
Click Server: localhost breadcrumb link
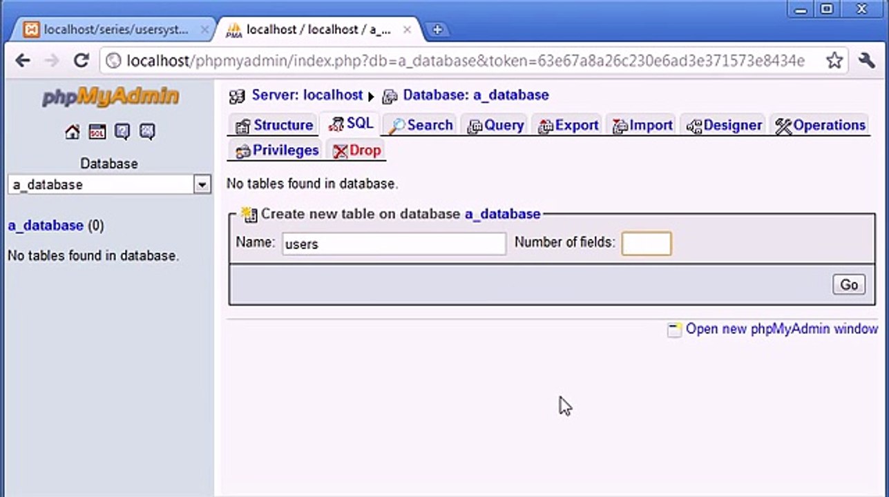pyautogui.click(x=307, y=95)
